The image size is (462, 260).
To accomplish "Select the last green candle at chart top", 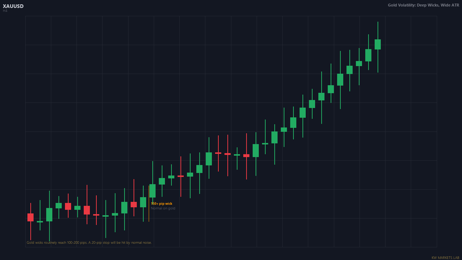I will pyautogui.click(x=378, y=44).
